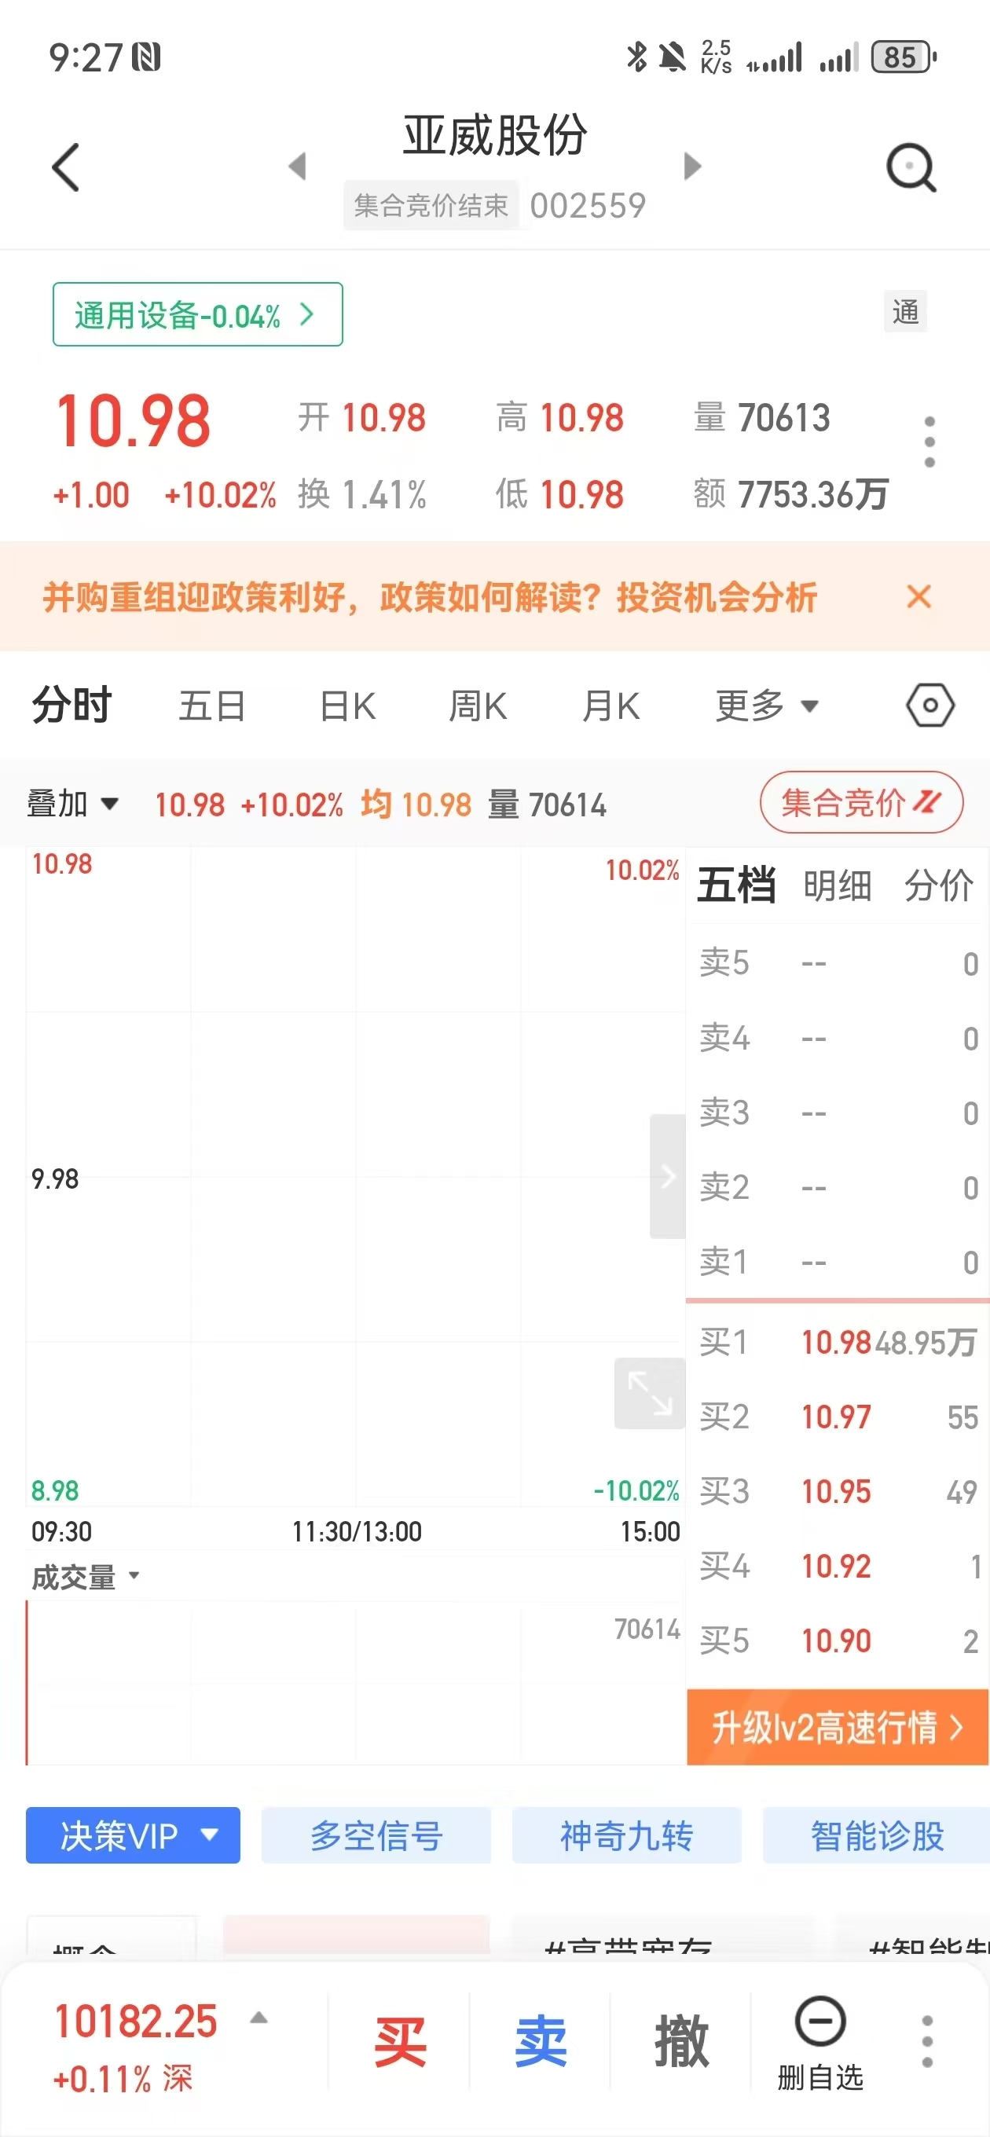Viewport: 990px width, 2137px height.
Task: Tap the 智能诊股 button
Action: [876, 1836]
